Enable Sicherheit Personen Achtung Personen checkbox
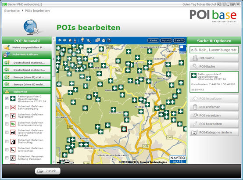This screenshot has height=180, width=243. click(x=7, y=158)
